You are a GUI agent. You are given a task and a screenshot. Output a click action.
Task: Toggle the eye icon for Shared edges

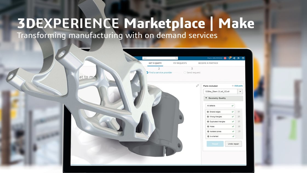239,112
